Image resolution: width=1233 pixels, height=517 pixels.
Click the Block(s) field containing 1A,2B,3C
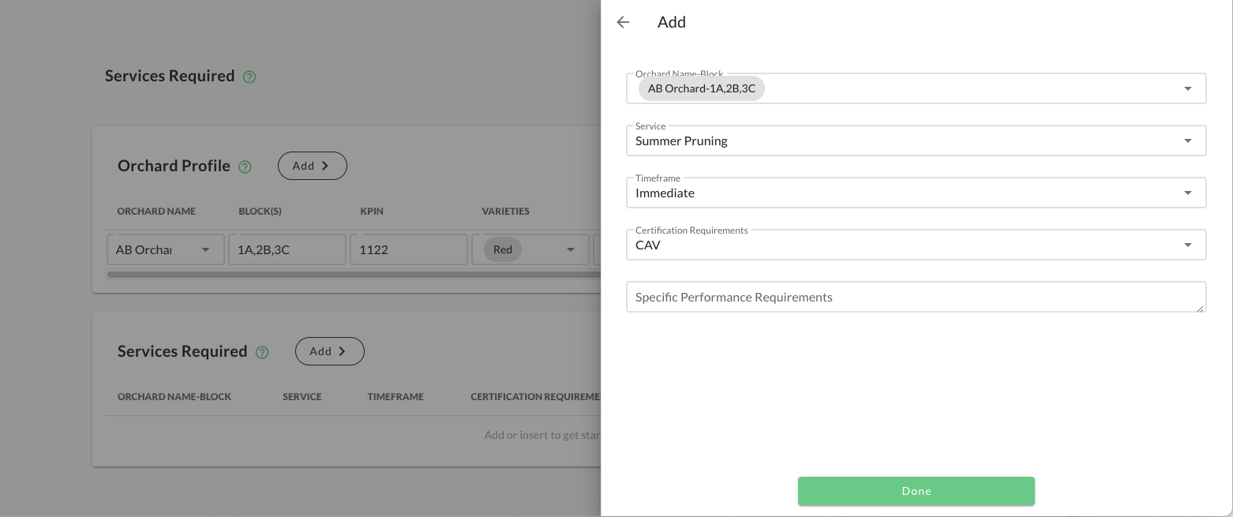287,249
